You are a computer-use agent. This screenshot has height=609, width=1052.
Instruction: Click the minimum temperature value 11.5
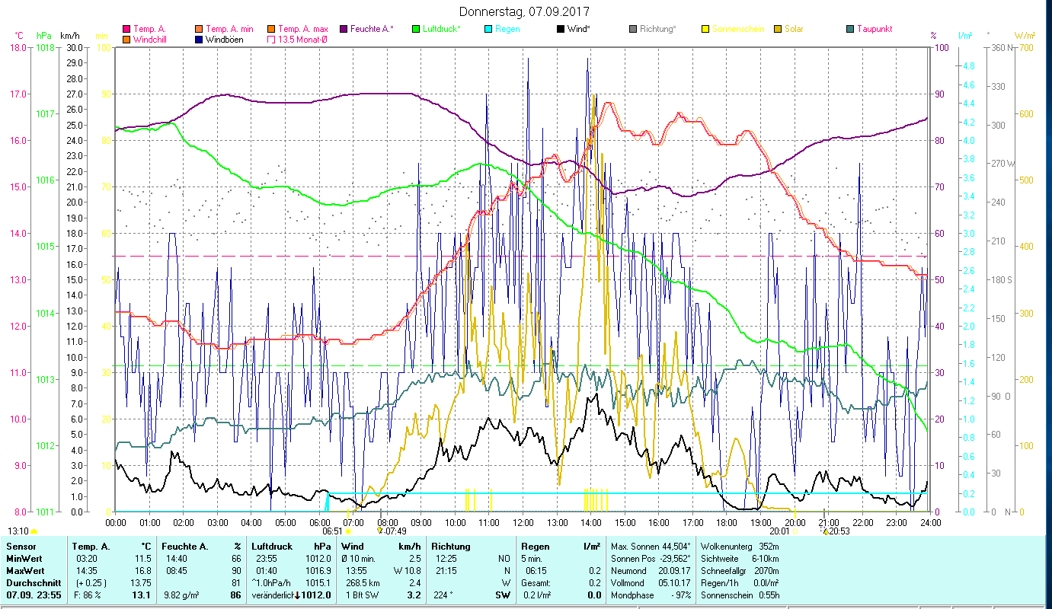point(143,559)
